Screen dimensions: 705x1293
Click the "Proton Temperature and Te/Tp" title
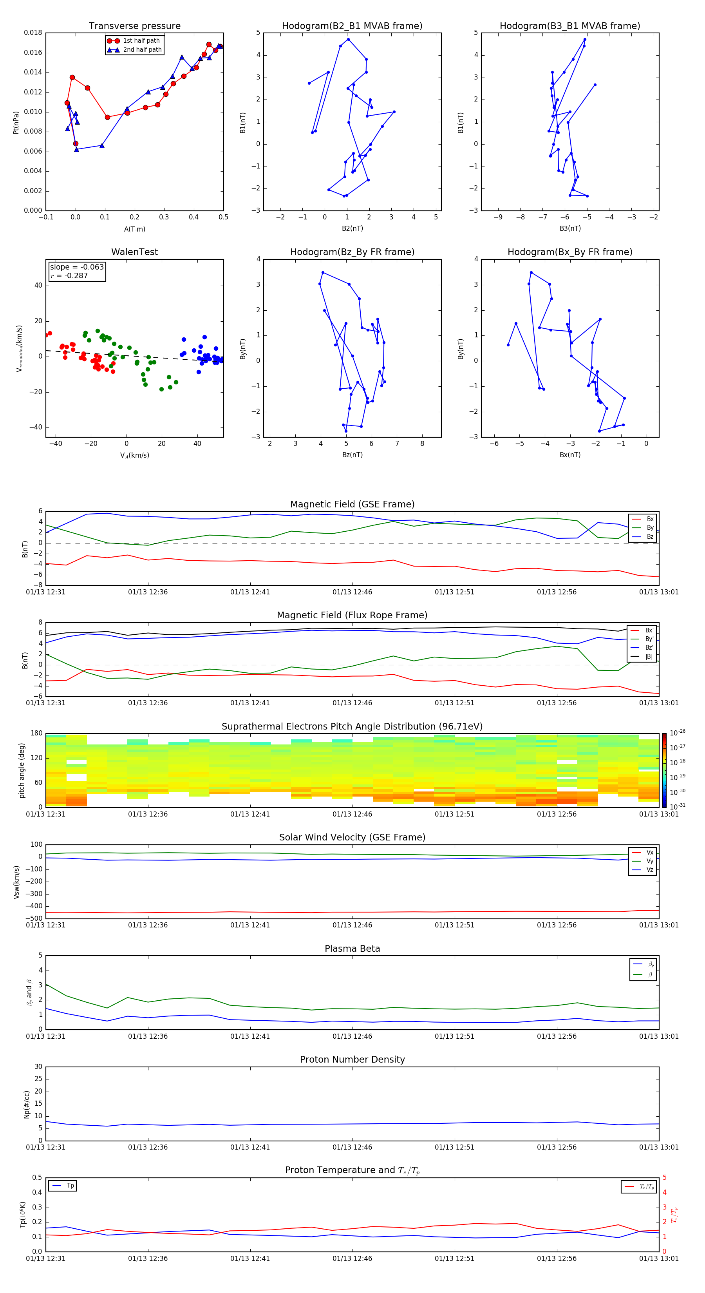tap(352, 1170)
